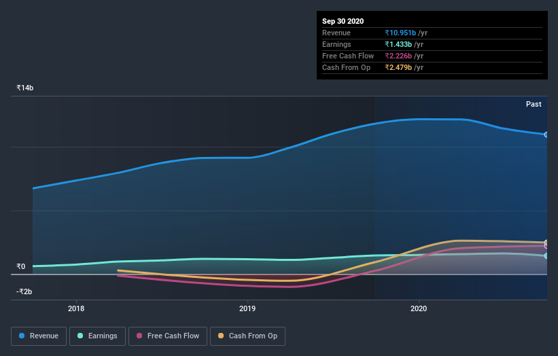Screen dimensions: 558x356
Task: Select the Cash From Op end-point marker
Action: click(546, 243)
